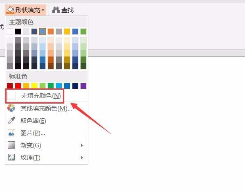Screen dimensions: 245x192
Task: Click the gradient square icon
Action: pyautogui.click(x=11, y=145)
